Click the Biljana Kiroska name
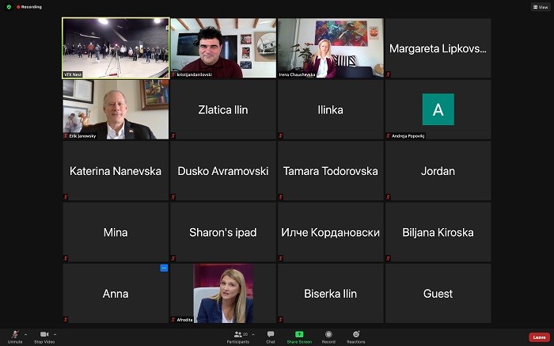The height and width of the screenshot is (346, 554). click(x=438, y=233)
